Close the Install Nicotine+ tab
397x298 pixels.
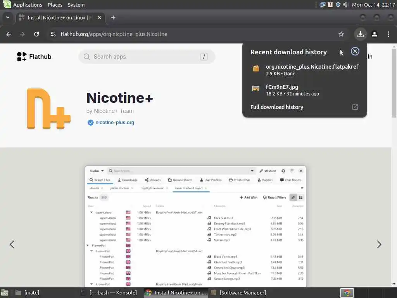pos(99,17)
